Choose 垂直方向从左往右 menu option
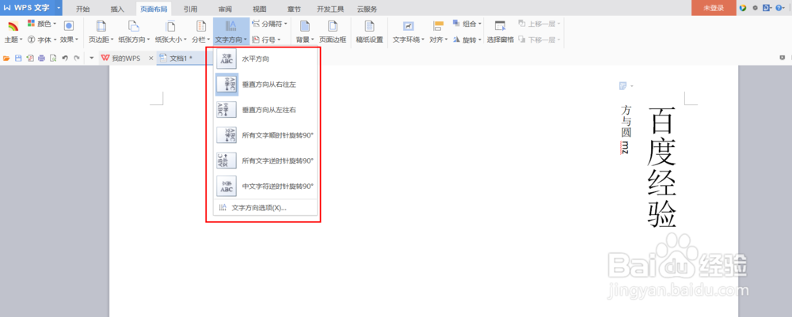This screenshot has height=317, width=792. coord(265,110)
